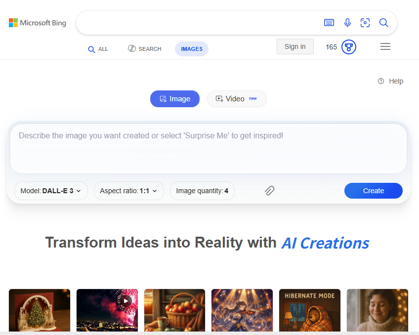The height and width of the screenshot is (335, 419).
Task: Switch to Image creation mode
Action: coord(175,99)
